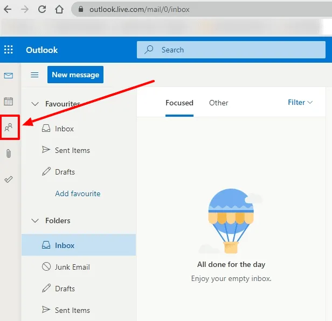
Task: Collapse the Folders section
Action: tap(35, 220)
